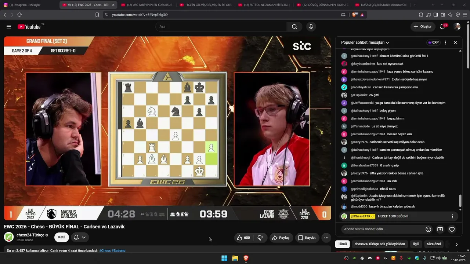Select the Size özel filter chip
This screenshot has height=264, width=470.
click(x=434, y=244)
